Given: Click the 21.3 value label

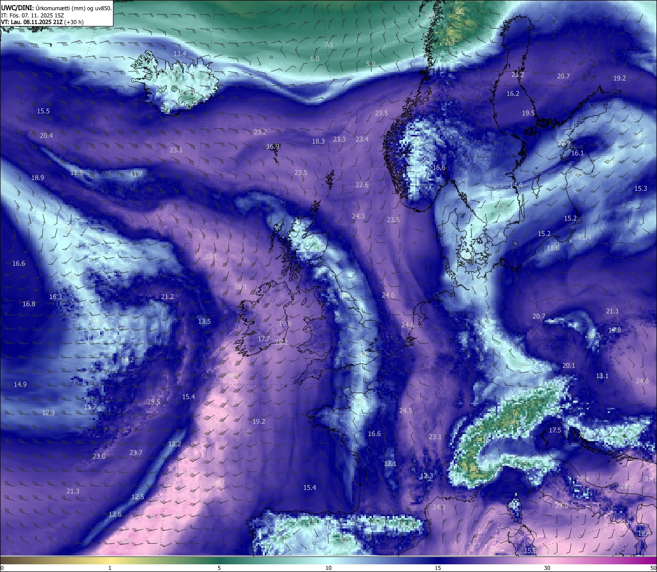Looking at the screenshot, I should click(x=73, y=491).
